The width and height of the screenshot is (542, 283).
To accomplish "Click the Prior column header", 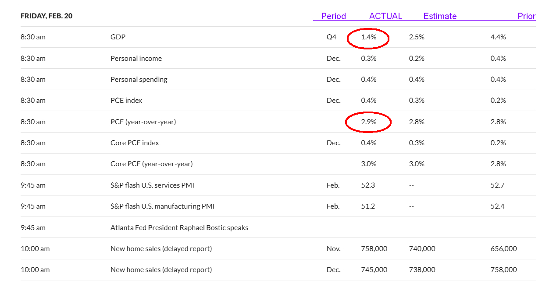I will click(x=526, y=16).
